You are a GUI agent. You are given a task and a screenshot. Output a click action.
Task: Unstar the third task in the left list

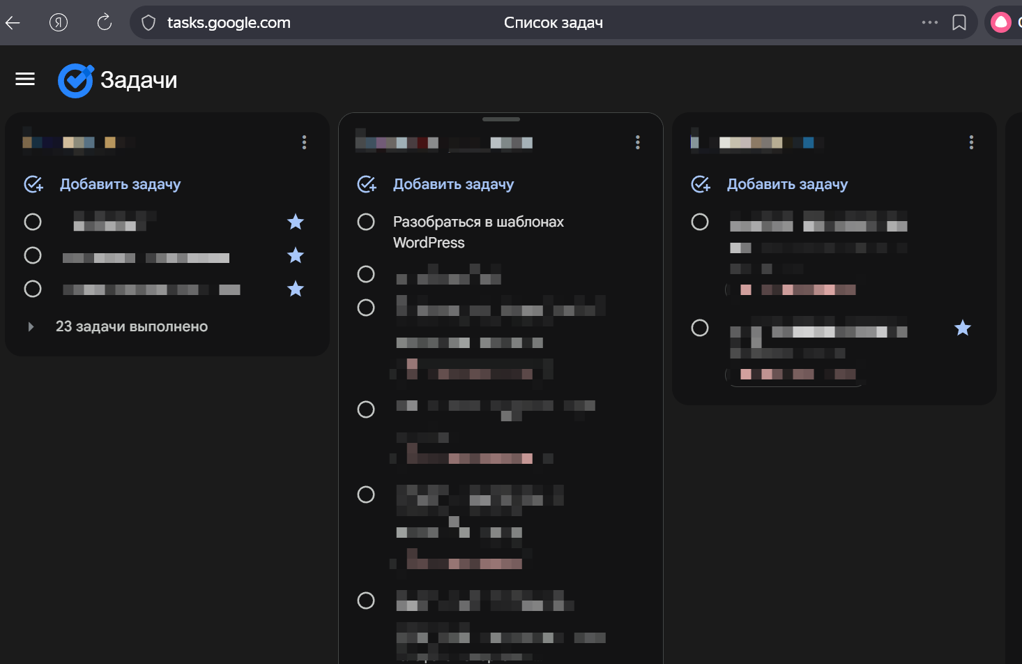[296, 289]
